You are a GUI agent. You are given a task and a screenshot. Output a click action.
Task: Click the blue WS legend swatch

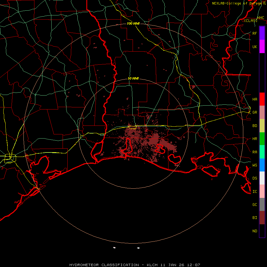tap(262, 165)
